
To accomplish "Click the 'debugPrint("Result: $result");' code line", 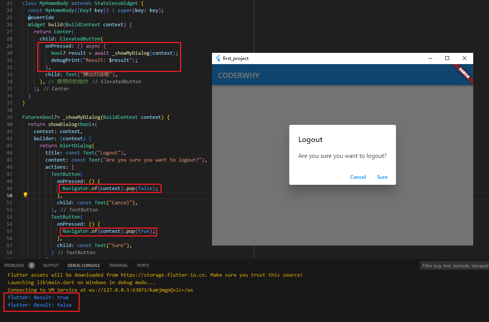I will click(x=95, y=60).
